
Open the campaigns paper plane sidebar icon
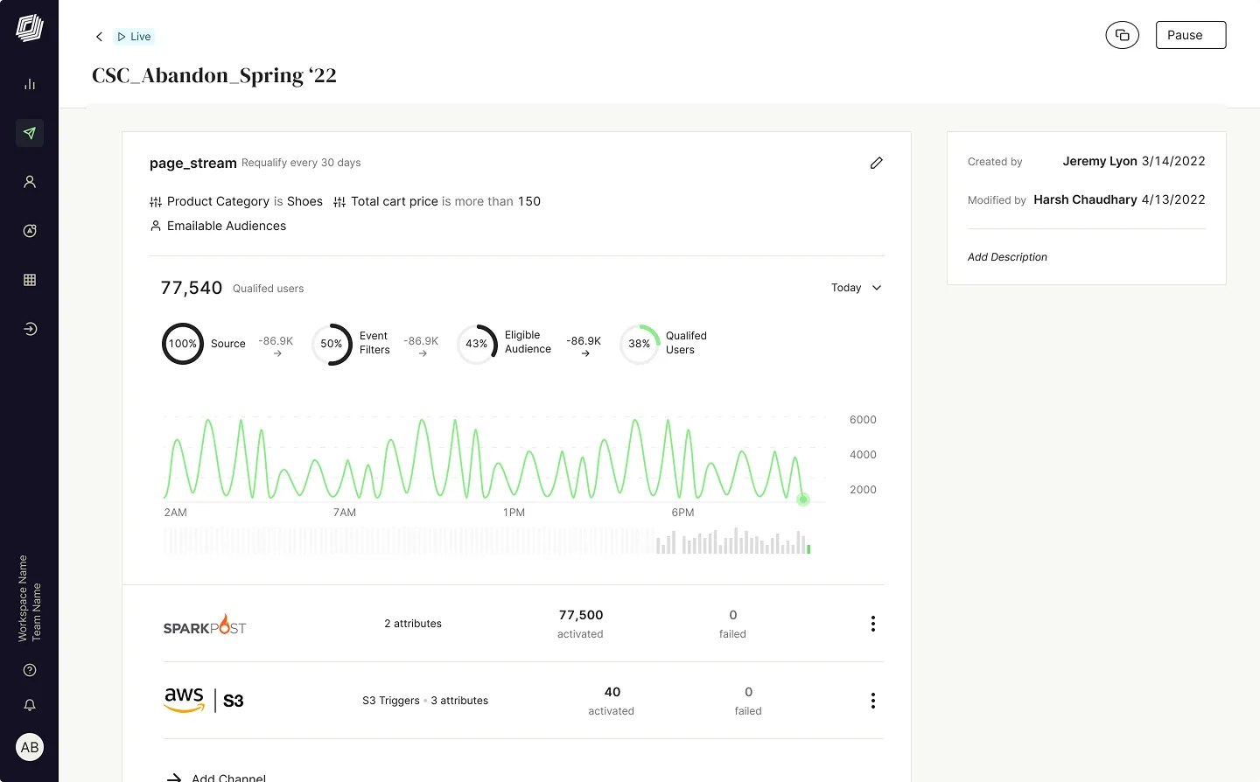tap(30, 133)
